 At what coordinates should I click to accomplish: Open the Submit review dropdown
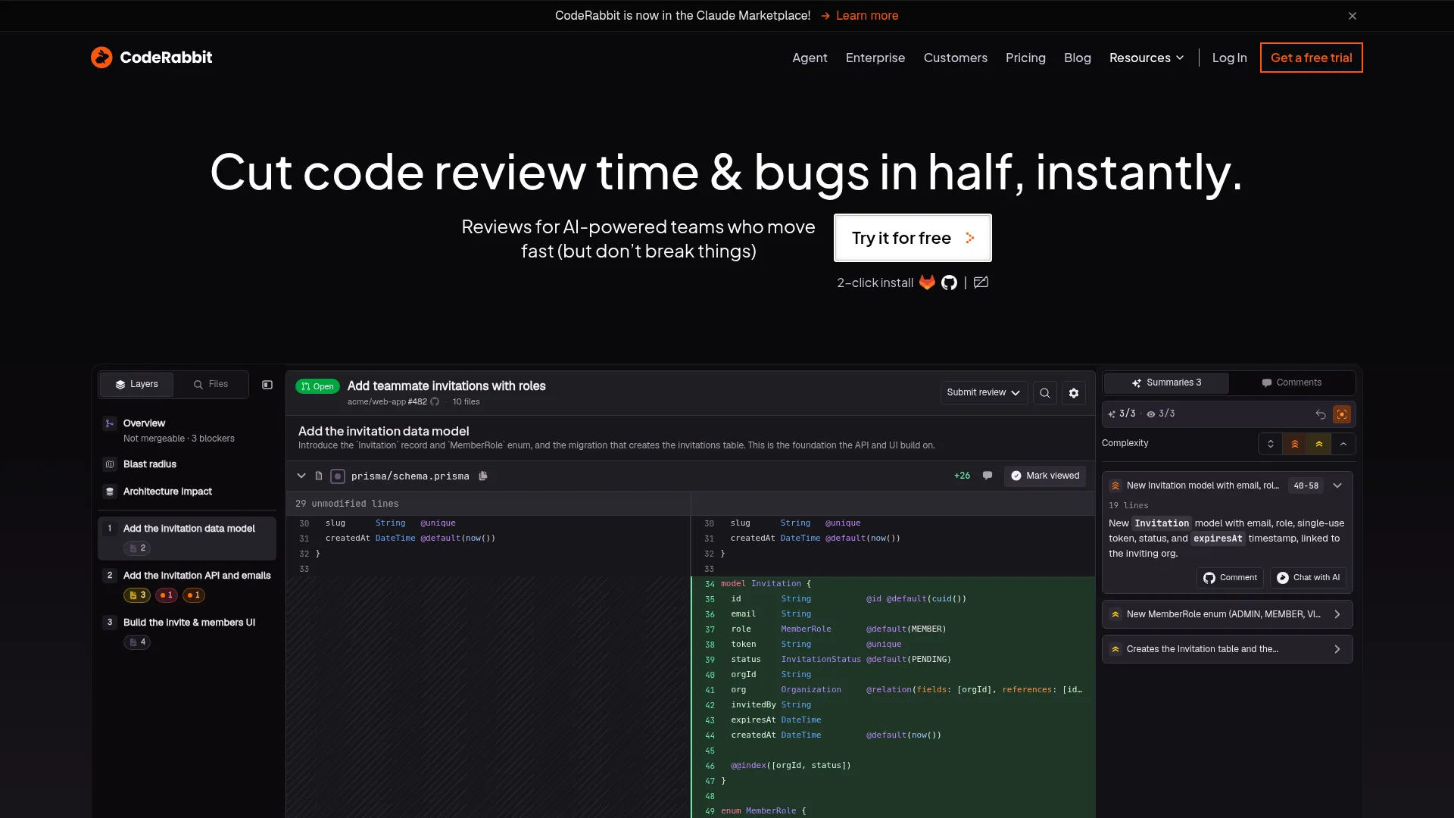pos(984,392)
